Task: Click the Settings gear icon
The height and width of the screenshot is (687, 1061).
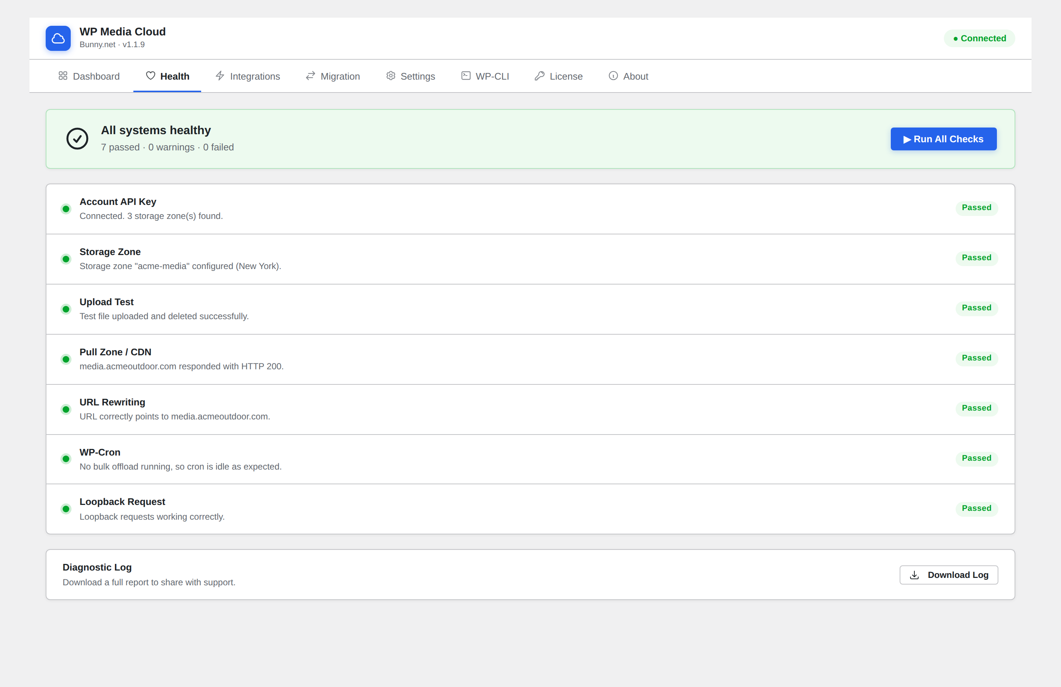Action: [391, 76]
